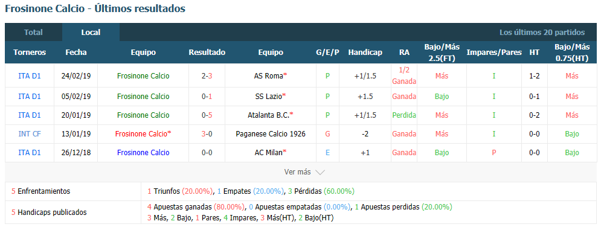Viewport: 601px width, 227px height.
Task: Click the Fecha column header
Action: tap(76, 53)
